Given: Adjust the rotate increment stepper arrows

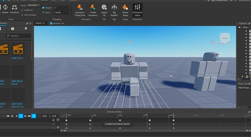Looking at the screenshot, I should click(69, 8).
